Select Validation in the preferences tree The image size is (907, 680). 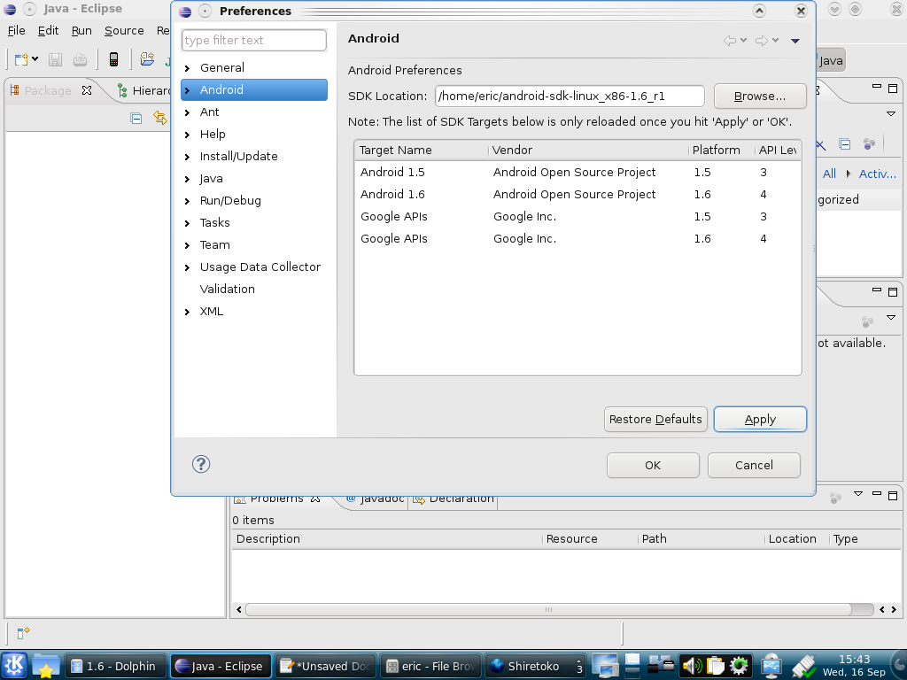227,290
